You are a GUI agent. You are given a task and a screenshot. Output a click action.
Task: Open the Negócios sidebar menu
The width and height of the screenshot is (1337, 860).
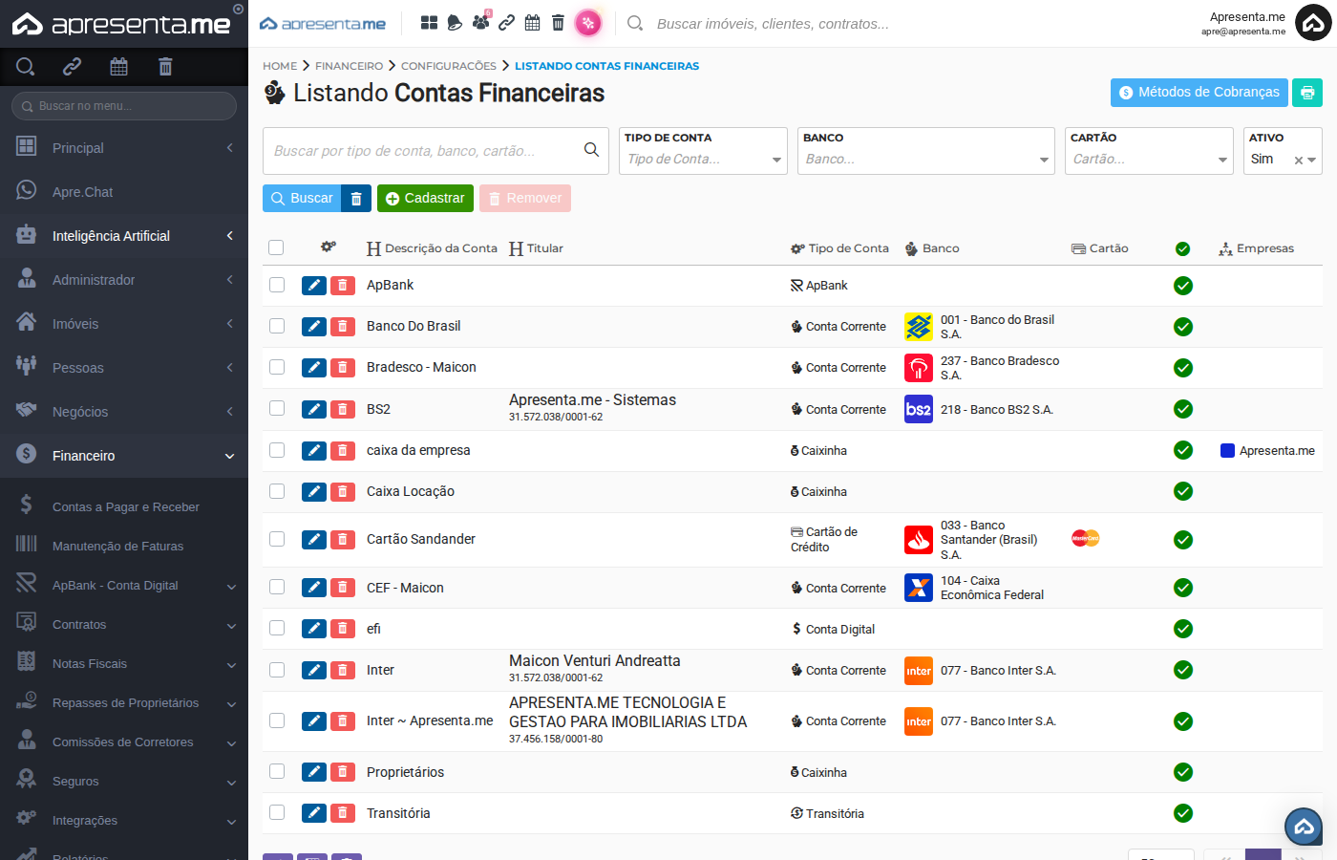point(124,412)
